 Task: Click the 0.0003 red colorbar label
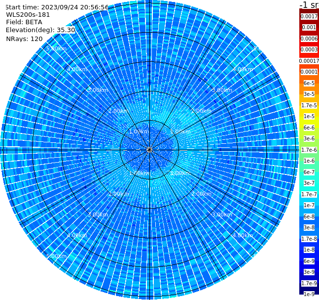click(309, 49)
